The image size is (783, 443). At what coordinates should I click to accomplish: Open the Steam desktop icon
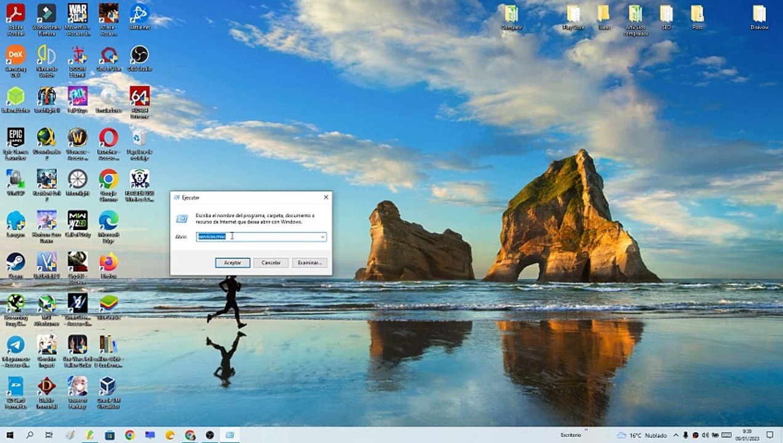[15, 265]
